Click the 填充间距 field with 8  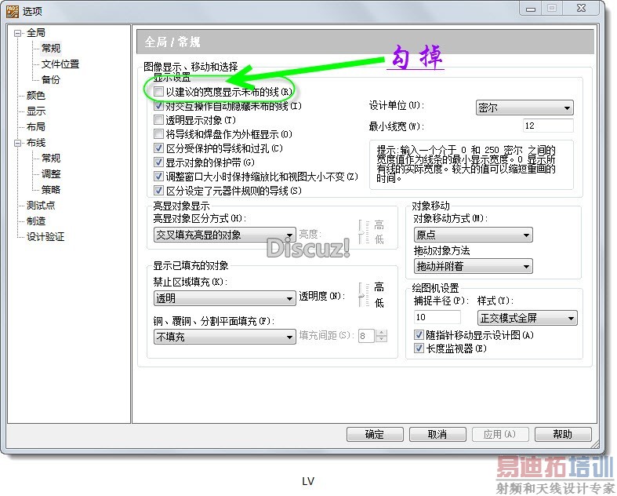click(x=366, y=336)
